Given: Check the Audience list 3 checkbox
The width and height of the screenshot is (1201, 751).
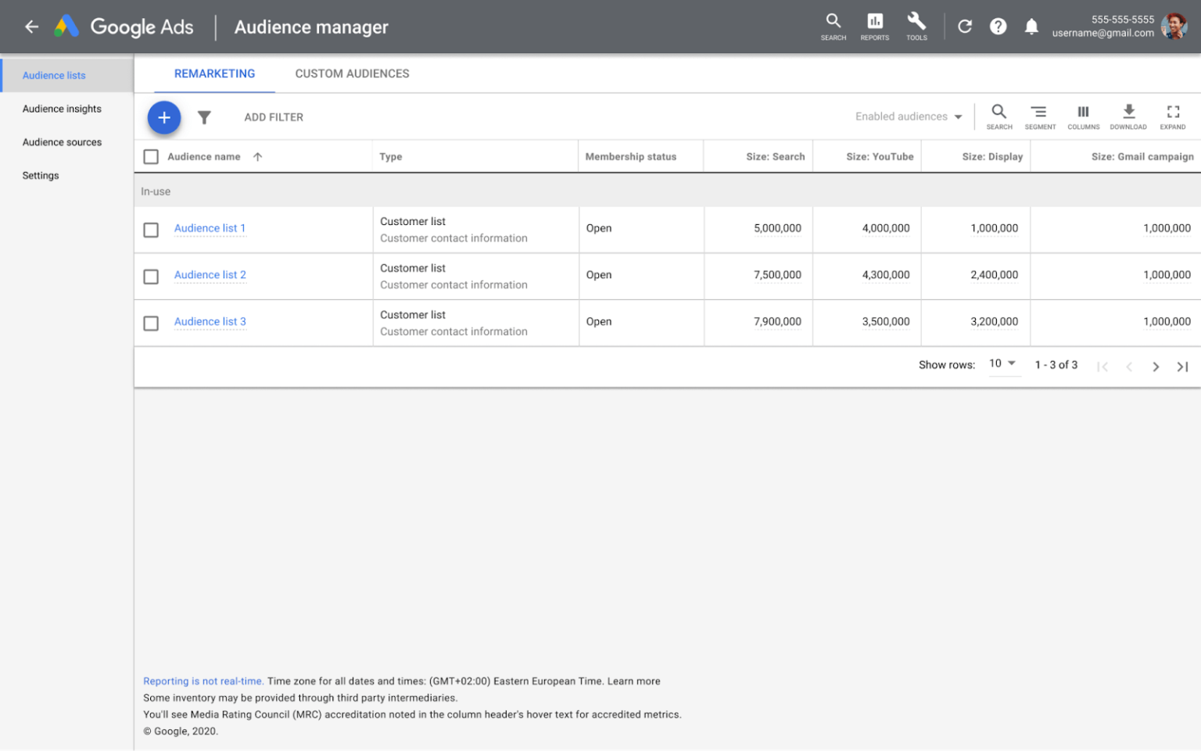Looking at the screenshot, I should pos(150,322).
